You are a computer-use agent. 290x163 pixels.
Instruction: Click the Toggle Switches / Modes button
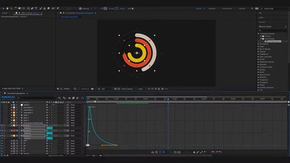coord(56,156)
